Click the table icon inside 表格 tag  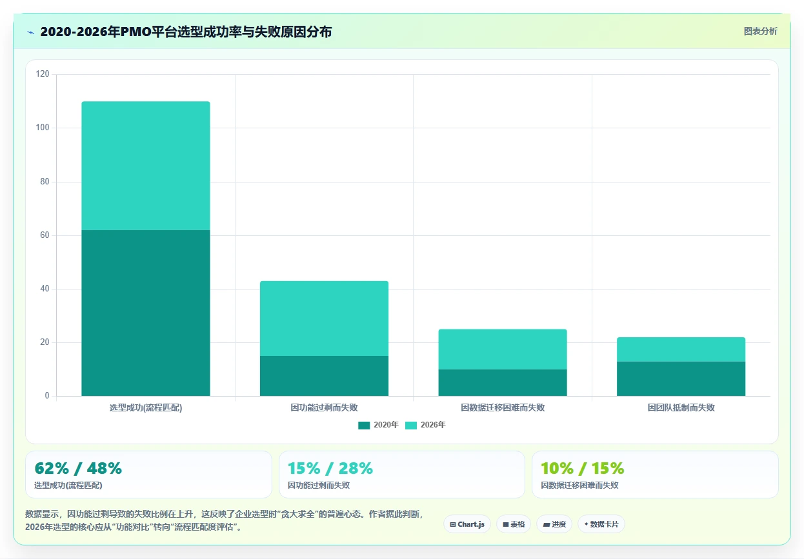506,524
